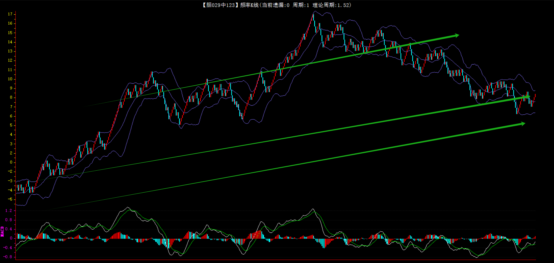Click the yellow 14 price axis label
The image size is (554, 263).
pos(10,42)
